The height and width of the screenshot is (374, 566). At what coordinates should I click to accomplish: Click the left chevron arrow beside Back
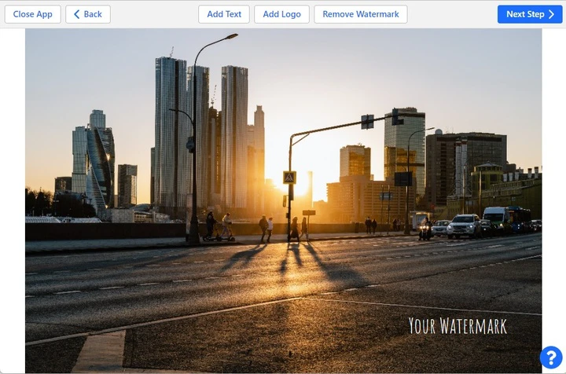(x=76, y=14)
